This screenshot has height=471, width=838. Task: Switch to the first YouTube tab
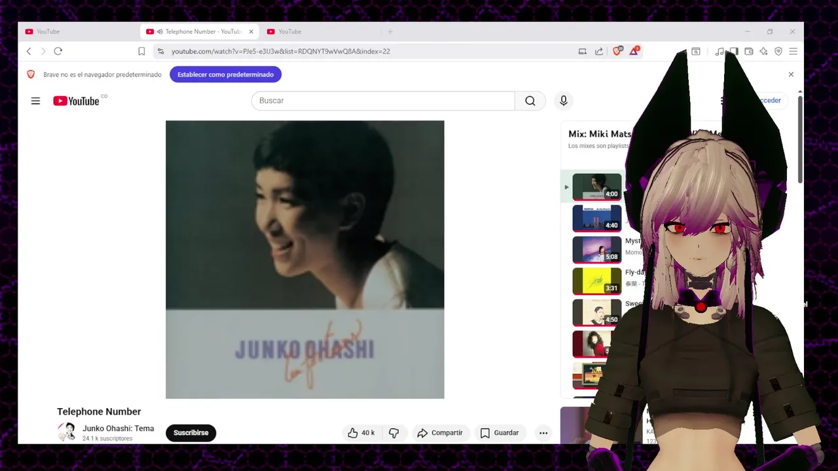click(79, 31)
